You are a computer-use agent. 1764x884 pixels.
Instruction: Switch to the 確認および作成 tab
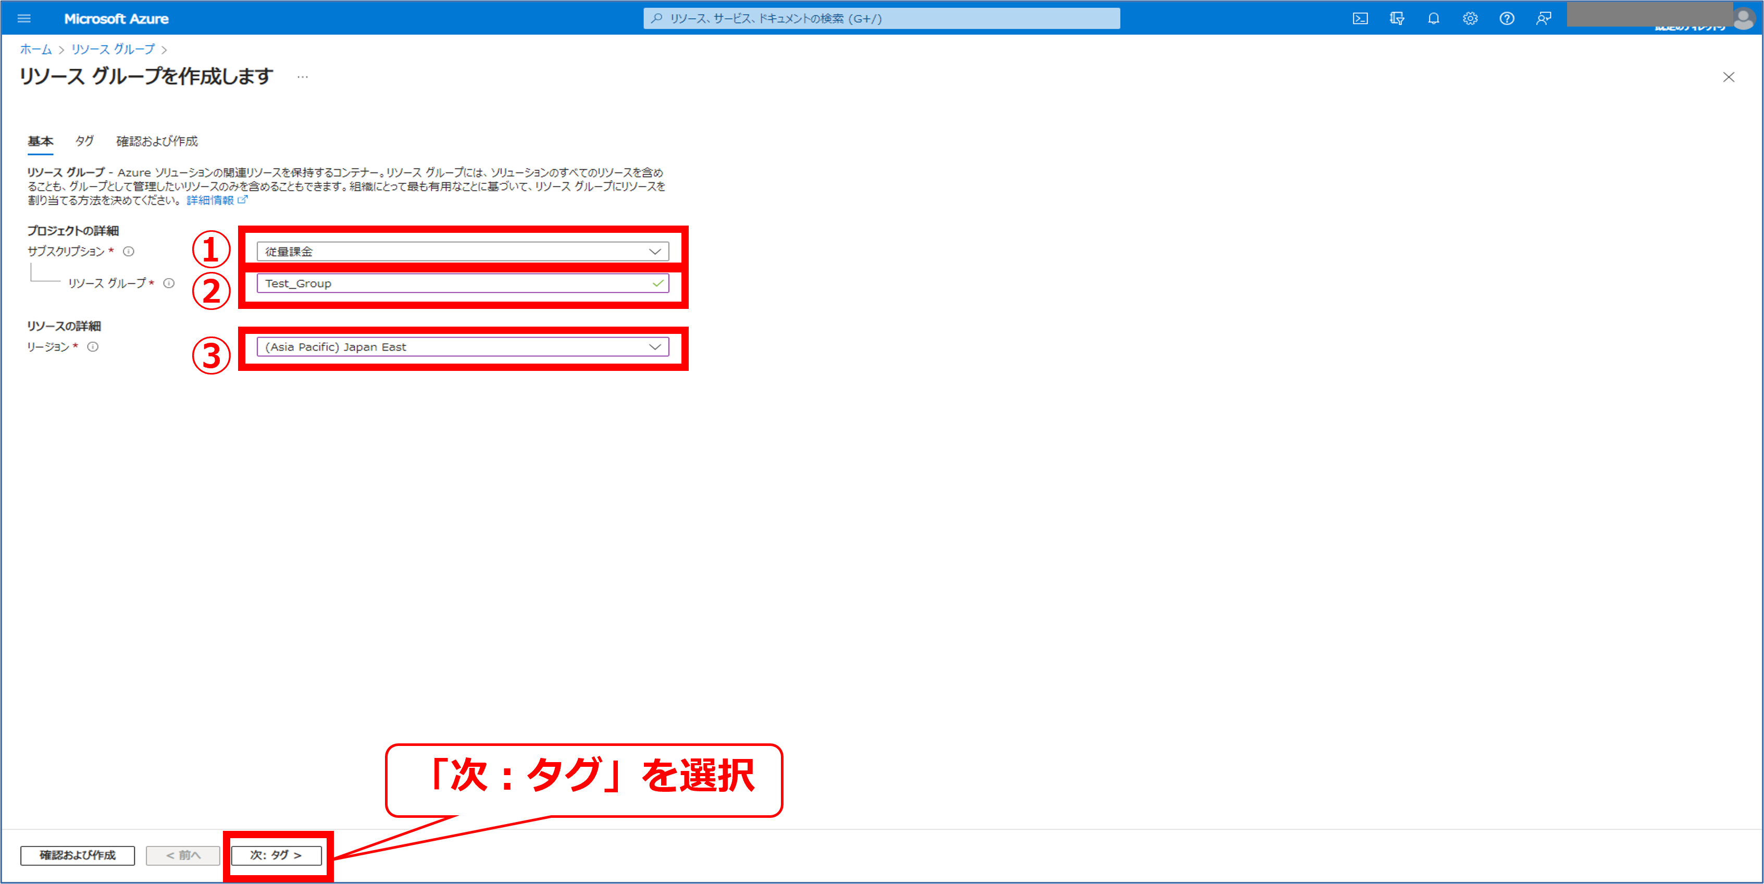point(157,141)
